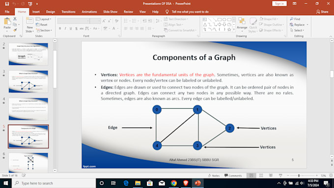Open Notes pane from status bar
Image resolution: width=334 pixels, height=188 pixels.
pos(214,176)
